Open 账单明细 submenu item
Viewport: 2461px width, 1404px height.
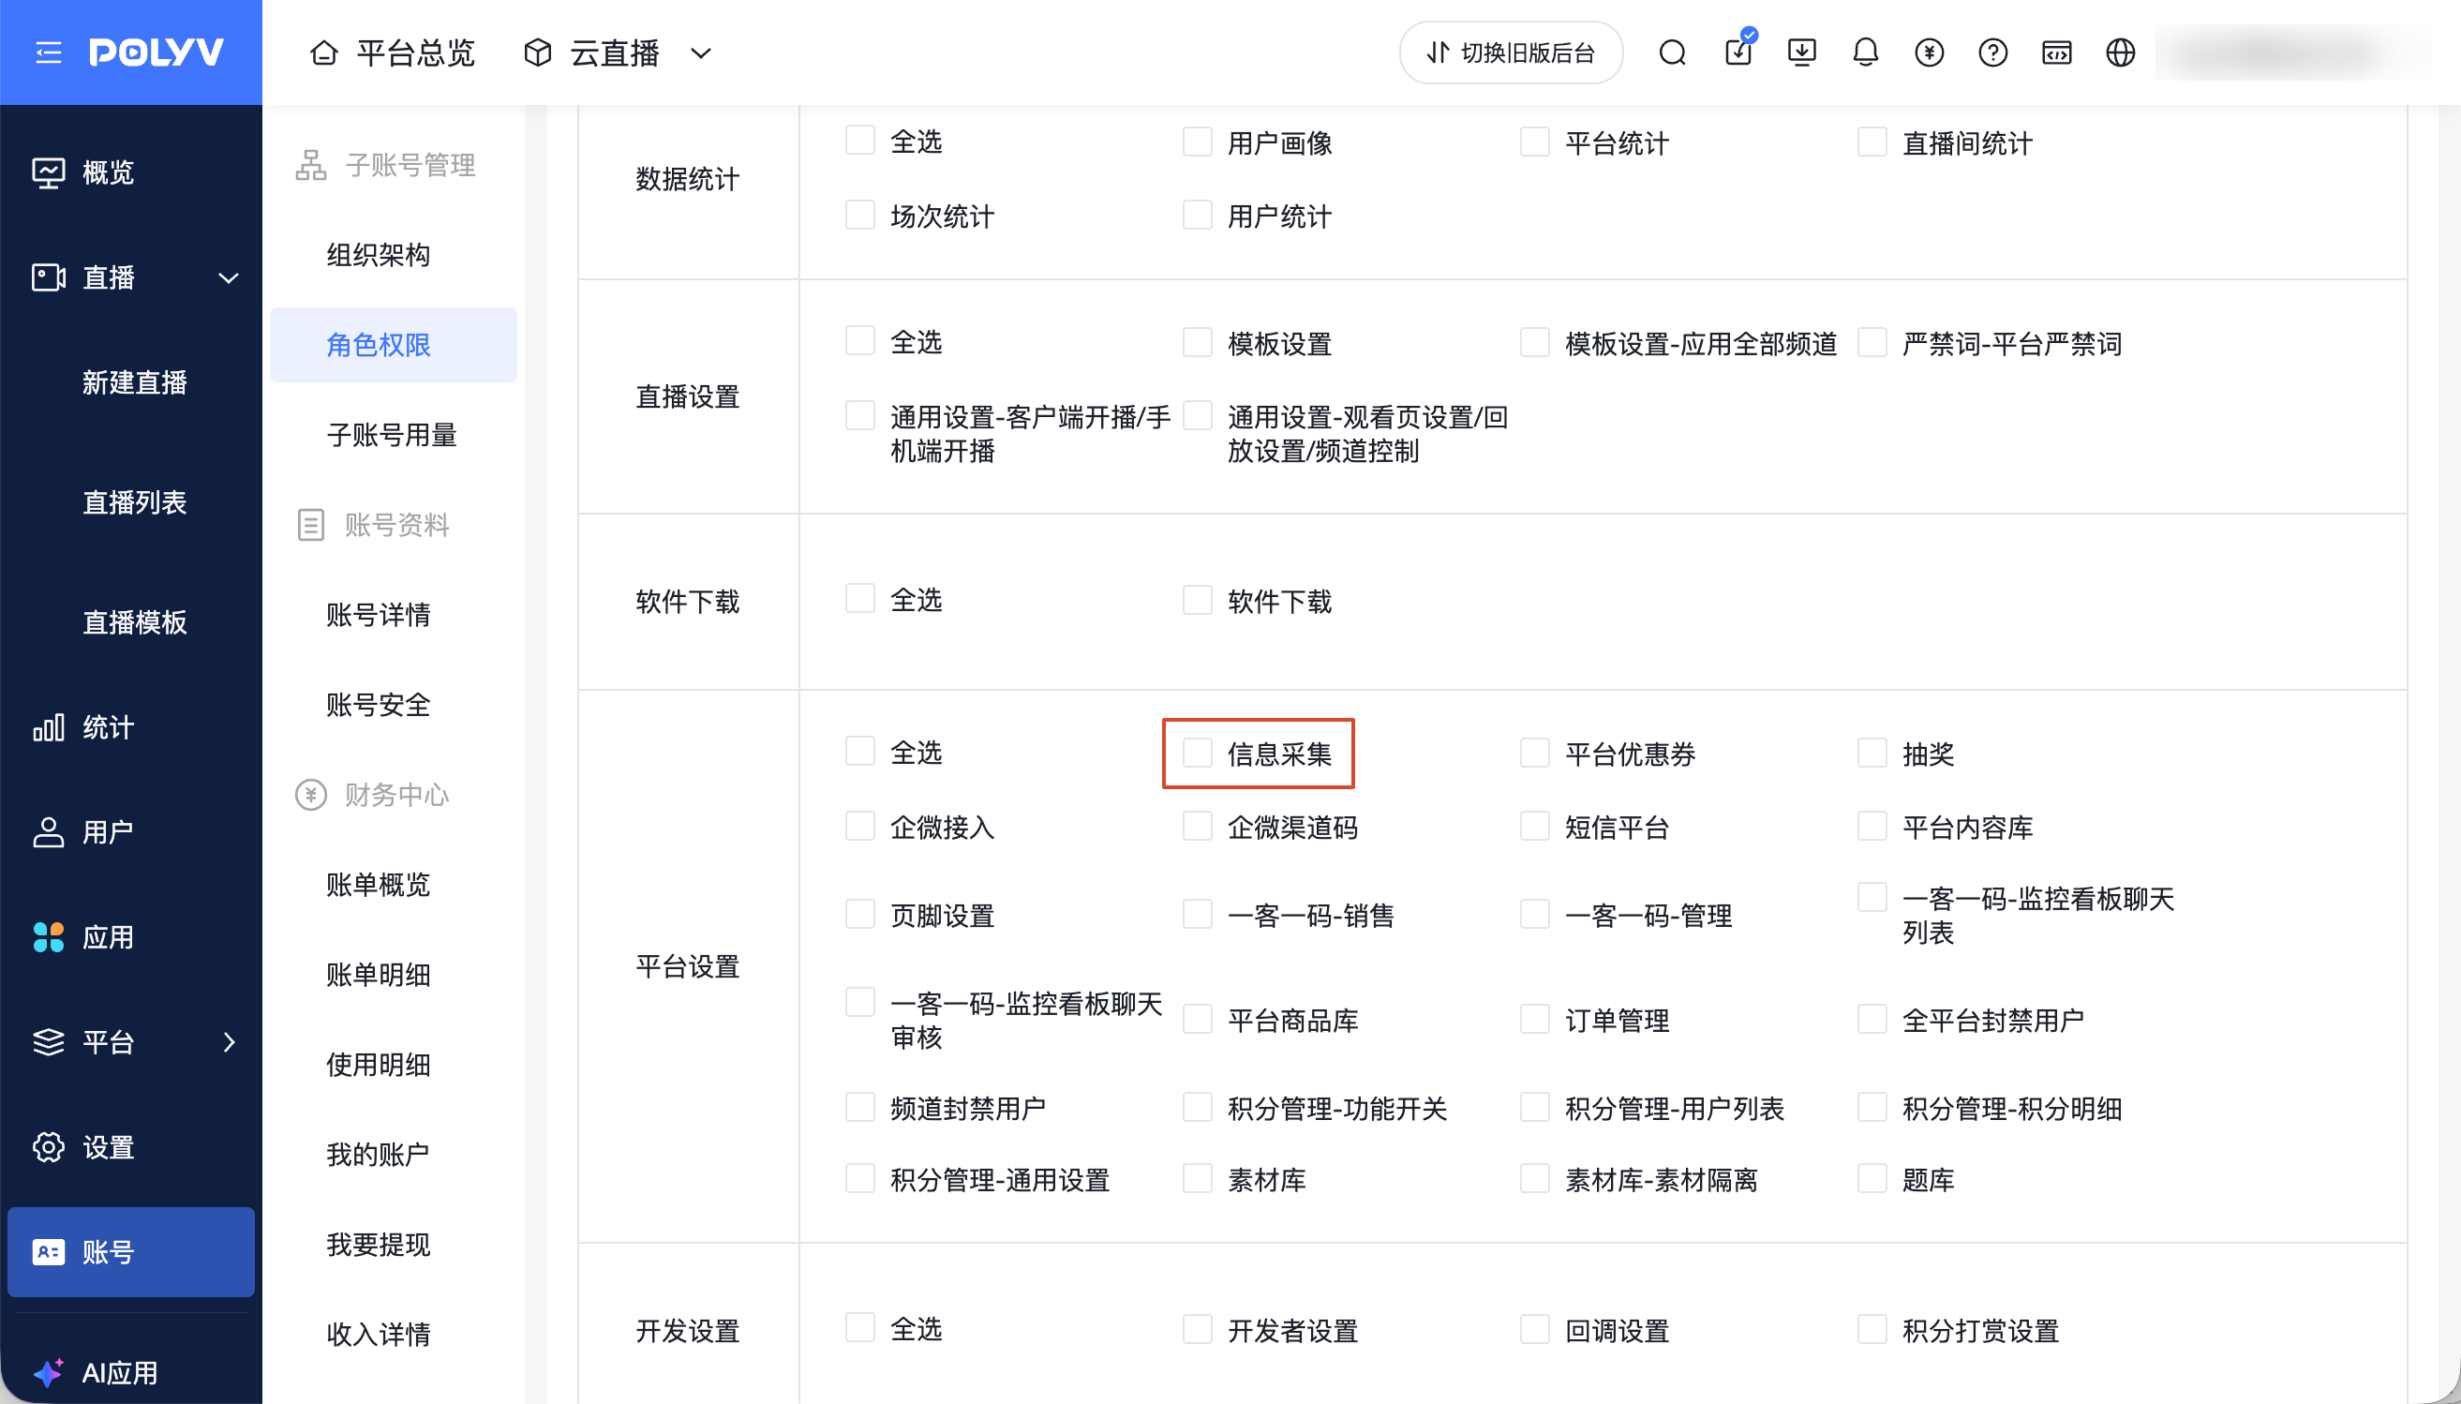(x=394, y=975)
